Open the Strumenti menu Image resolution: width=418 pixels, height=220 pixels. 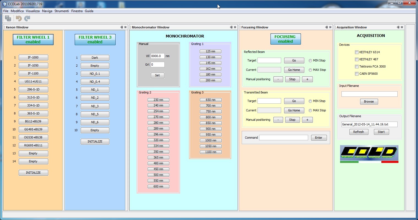coord(62,11)
